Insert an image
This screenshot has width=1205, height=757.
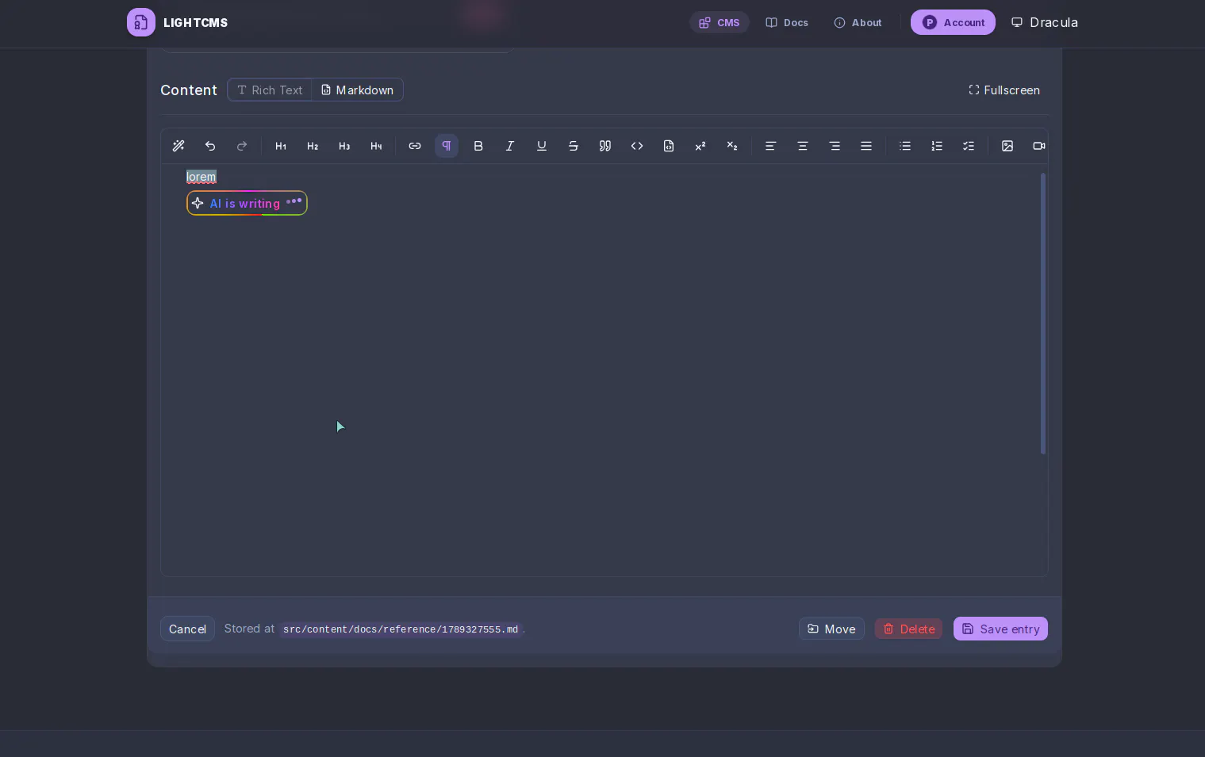tap(1007, 146)
